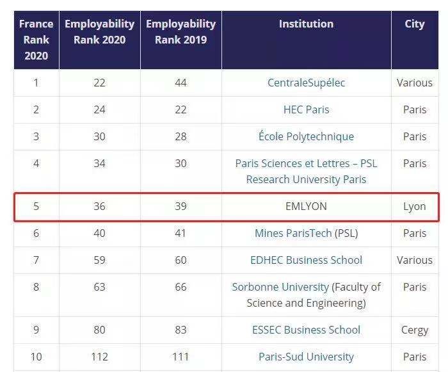Visit the EDHEC Business School link
Viewport: 448px width, 372px height.
tap(306, 260)
